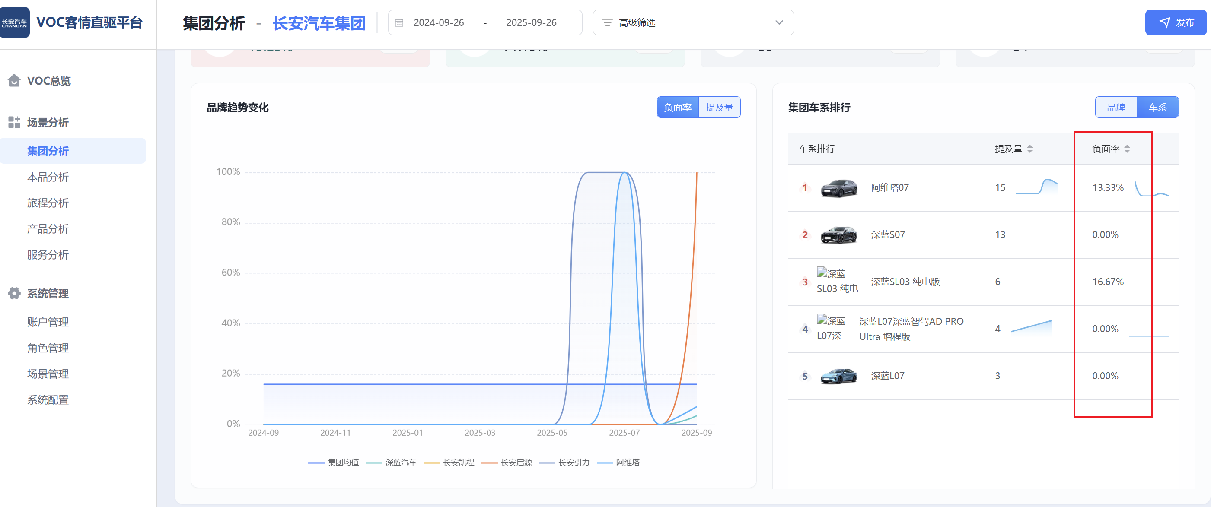Expand the 高级筛选 dropdown chevron
The image size is (1211, 507).
(x=779, y=22)
